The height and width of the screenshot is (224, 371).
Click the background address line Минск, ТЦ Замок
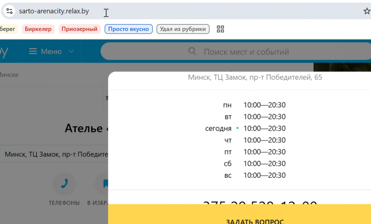[x=57, y=154]
